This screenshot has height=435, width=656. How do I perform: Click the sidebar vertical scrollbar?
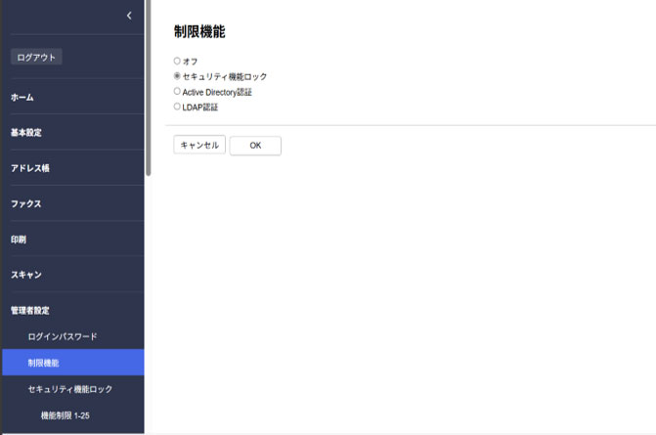(149, 88)
